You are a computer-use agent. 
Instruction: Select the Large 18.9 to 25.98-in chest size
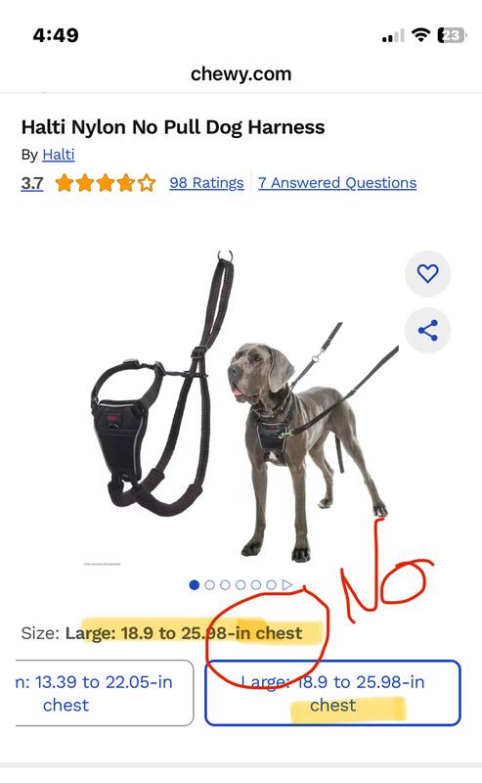tap(332, 693)
